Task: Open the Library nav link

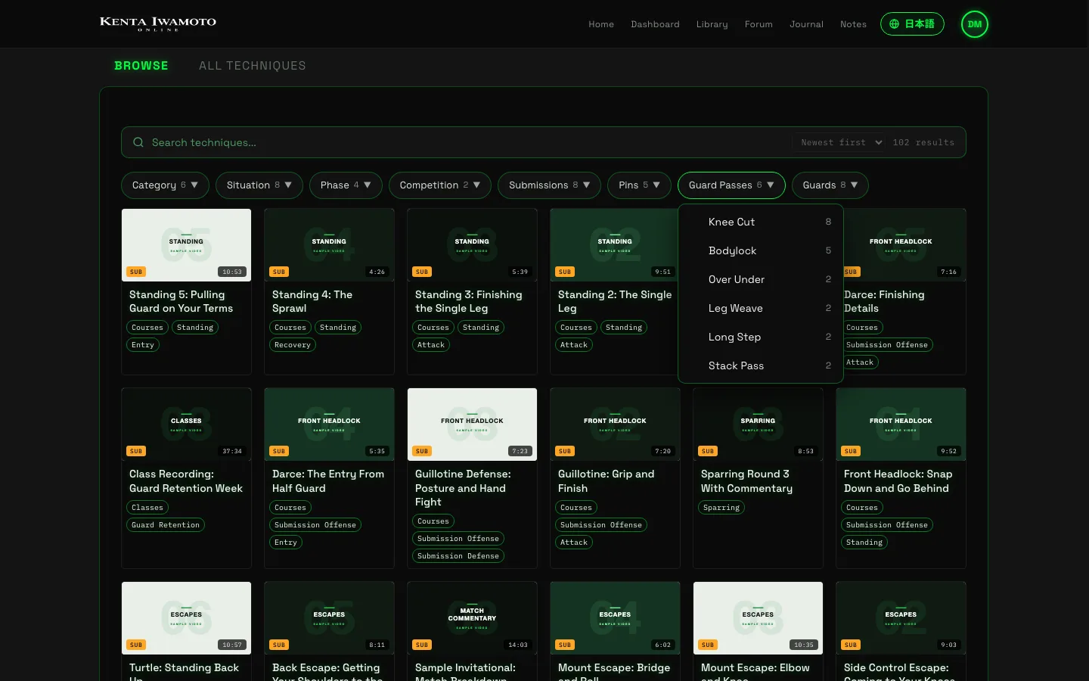Action: [x=712, y=24]
